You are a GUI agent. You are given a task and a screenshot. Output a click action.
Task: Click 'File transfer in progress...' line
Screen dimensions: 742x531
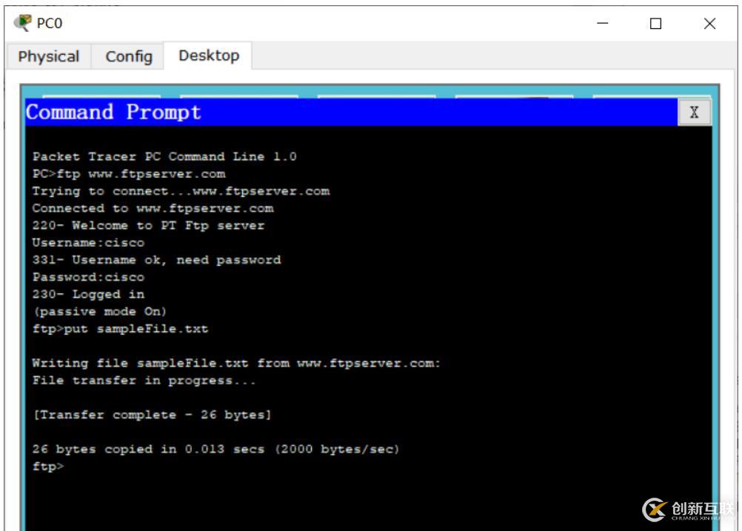[144, 381]
